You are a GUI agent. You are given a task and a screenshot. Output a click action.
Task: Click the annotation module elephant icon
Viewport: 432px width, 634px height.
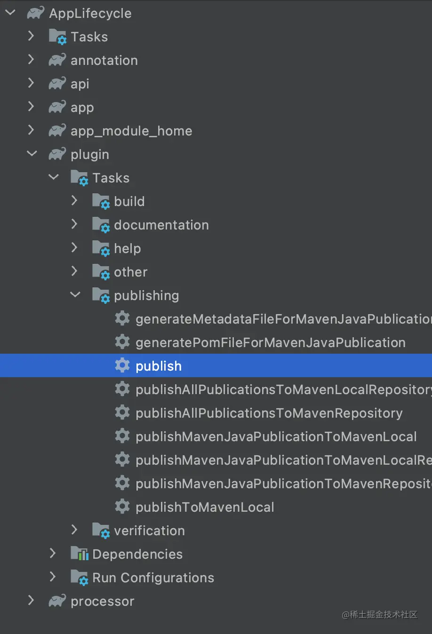point(57,60)
